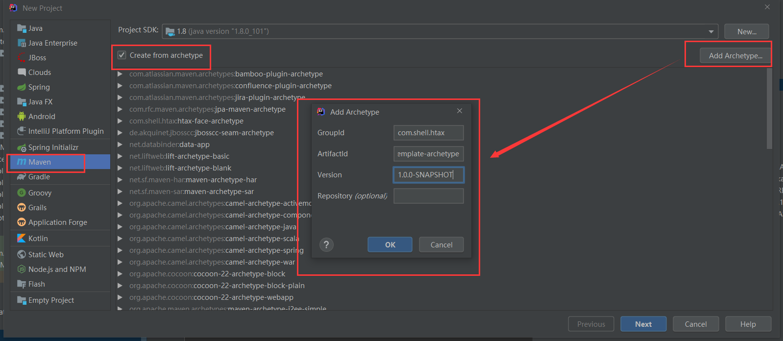Click the Gradle elephant icon
Viewport: 783px width, 341px height.
tap(22, 177)
